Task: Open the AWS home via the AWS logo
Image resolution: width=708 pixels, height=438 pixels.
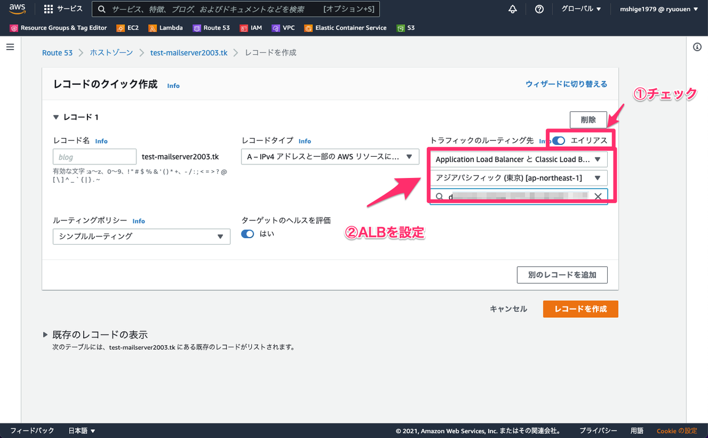Action: pyautogui.click(x=17, y=9)
